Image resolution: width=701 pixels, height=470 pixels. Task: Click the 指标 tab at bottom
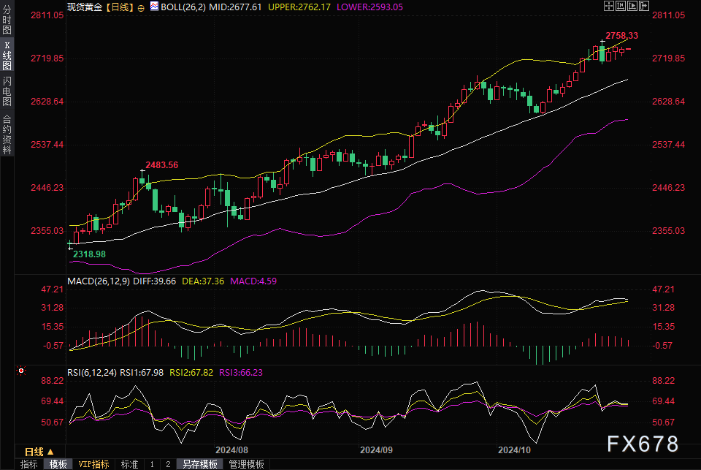pyautogui.click(x=28, y=464)
